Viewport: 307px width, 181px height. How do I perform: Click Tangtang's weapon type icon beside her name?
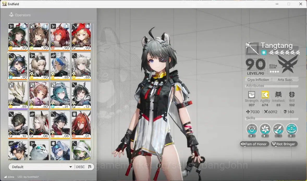click(x=252, y=48)
